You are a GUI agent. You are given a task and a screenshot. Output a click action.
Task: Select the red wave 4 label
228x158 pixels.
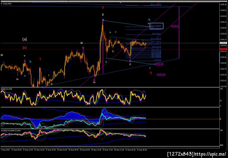(151, 73)
